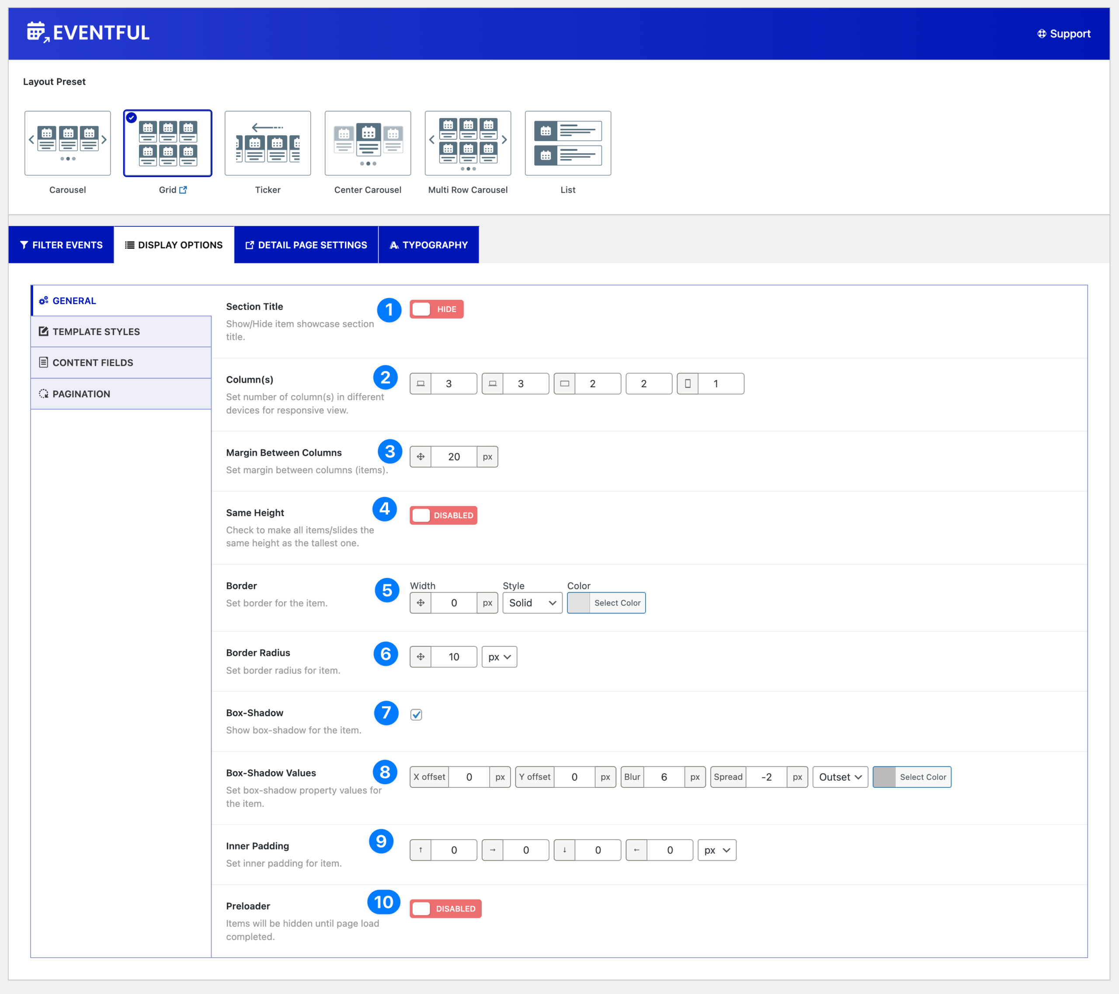
Task: Click the Detail Page Settings link icon
Action: pyautogui.click(x=250, y=245)
